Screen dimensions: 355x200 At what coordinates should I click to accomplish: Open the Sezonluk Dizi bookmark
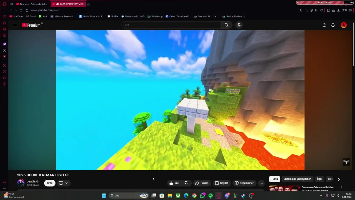[206, 16]
